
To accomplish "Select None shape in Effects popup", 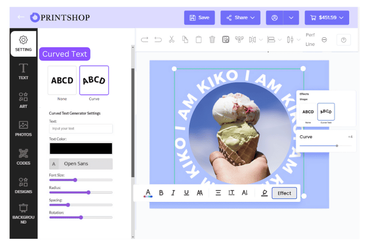I will 308,112.
